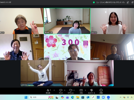Open the 詳細 more options menu

point(101,91)
